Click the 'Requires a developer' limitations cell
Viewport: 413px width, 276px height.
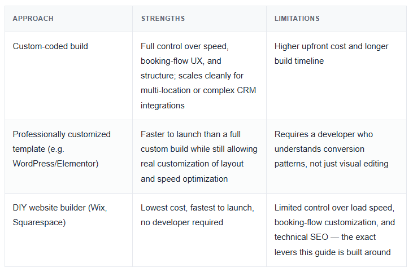coord(336,156)
